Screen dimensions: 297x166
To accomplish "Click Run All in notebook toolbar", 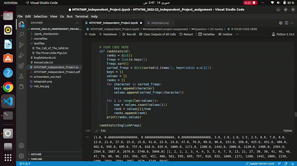I will pos(129,34).
